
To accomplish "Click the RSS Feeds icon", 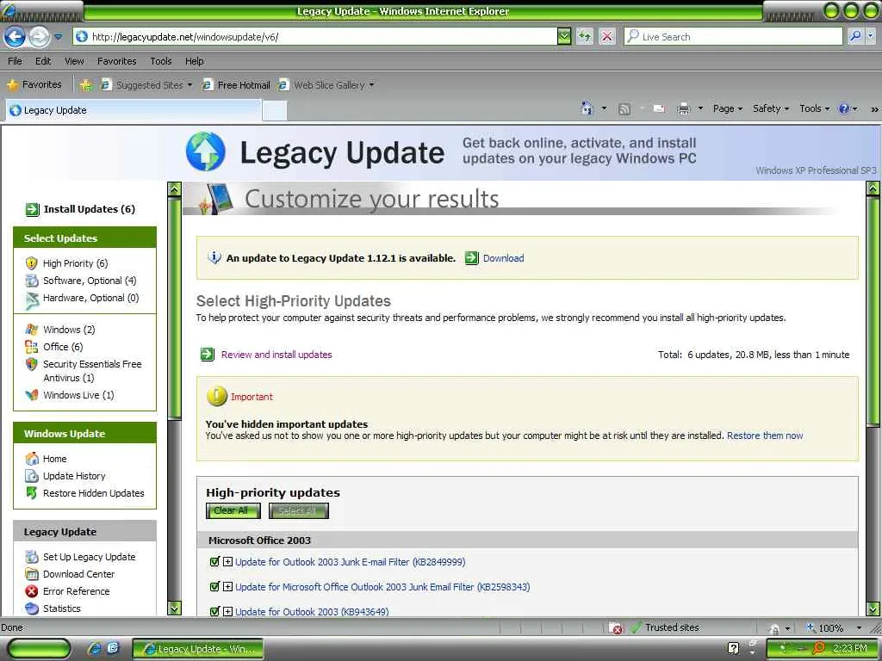I will tap(624, 109).
